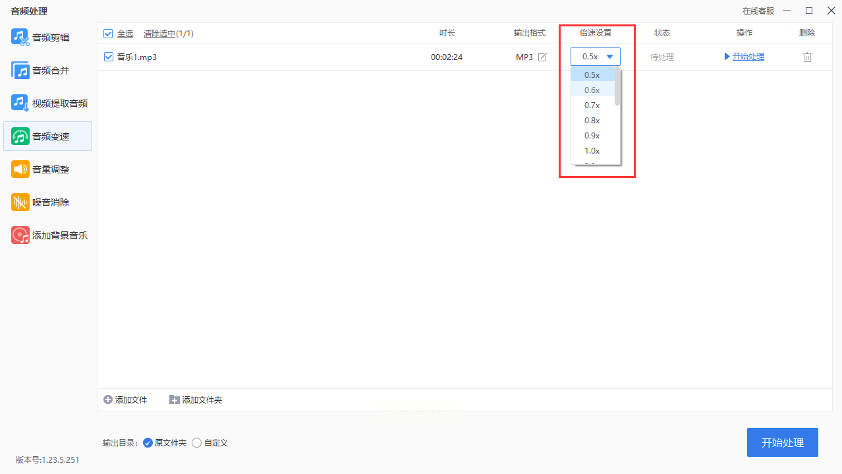Uncheck the 音乐1.mp3 file checkbox
The height and width of the screenshot is (474, 842).
pyautogui.click(x=109, y=57)
